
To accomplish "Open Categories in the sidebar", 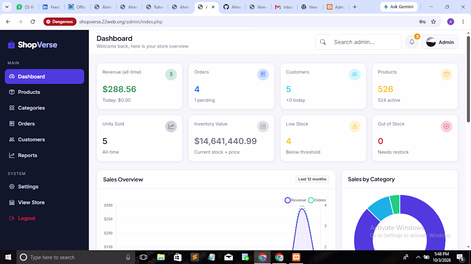I will 45,108.
